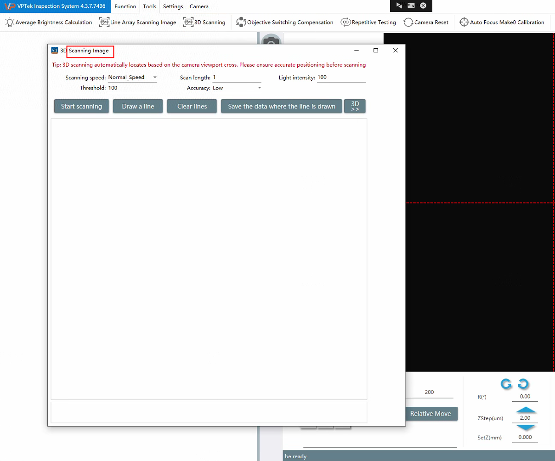This screenshot has width=555, height=461.
Task: Open the Camera menu
Action: (x=199, y=6)
